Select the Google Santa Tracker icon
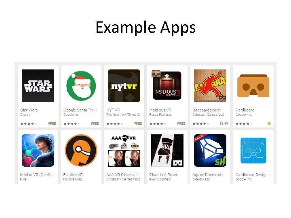Screen dimensions: 291x218 click(x=81, y=86)
